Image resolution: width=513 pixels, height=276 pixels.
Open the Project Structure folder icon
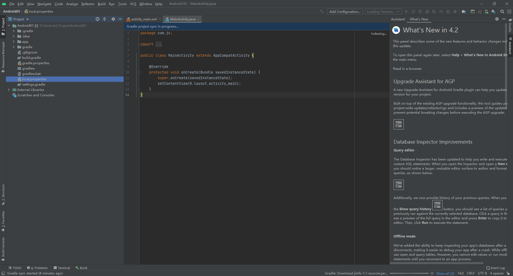[x=464, y=11]
